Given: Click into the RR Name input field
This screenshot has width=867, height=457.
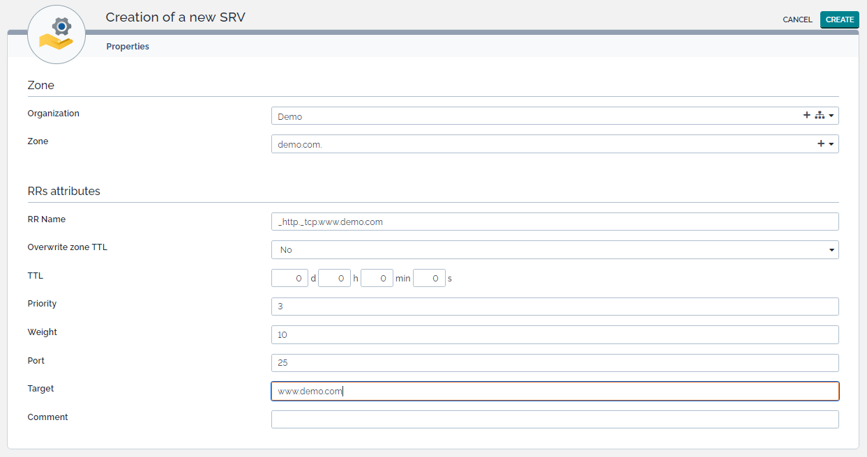Looking at the screenshot, I should pyautogui.click(x=555, y=222).
